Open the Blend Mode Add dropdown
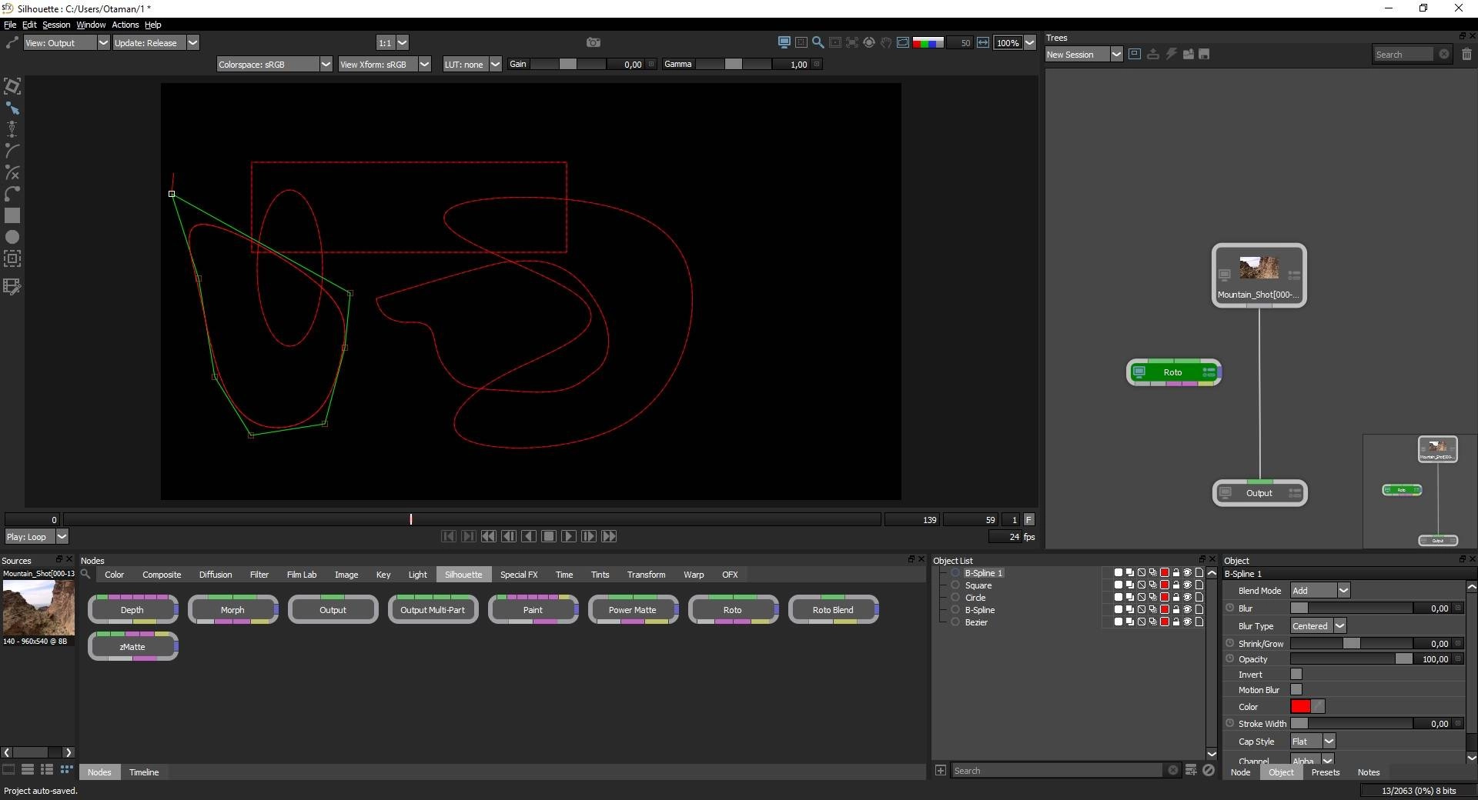Viewport: 1478px width, 800px height. pos(1320,590)
